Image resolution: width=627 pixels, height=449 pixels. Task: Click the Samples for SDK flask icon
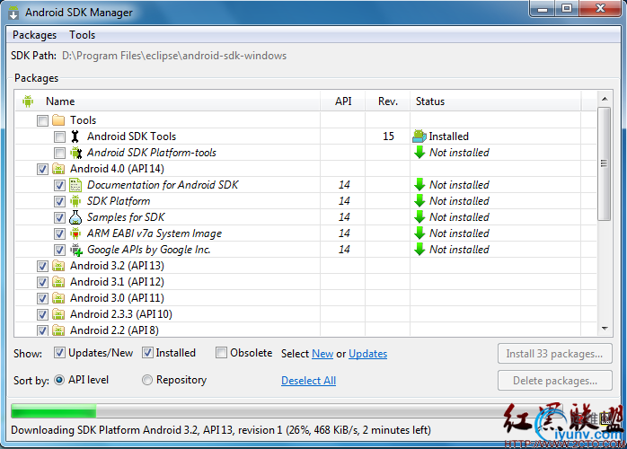coord(75,217)
